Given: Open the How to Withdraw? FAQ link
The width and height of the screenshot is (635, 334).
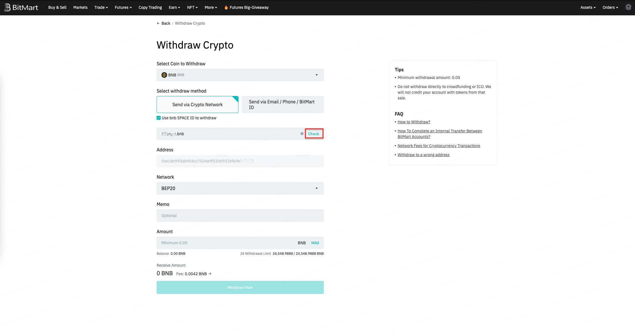Looking at the screenshot, I should pos(414,122).
